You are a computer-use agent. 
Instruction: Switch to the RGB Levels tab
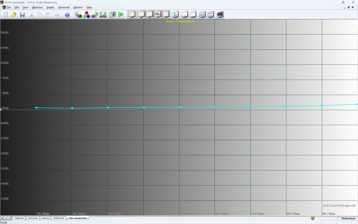(59, 218)
